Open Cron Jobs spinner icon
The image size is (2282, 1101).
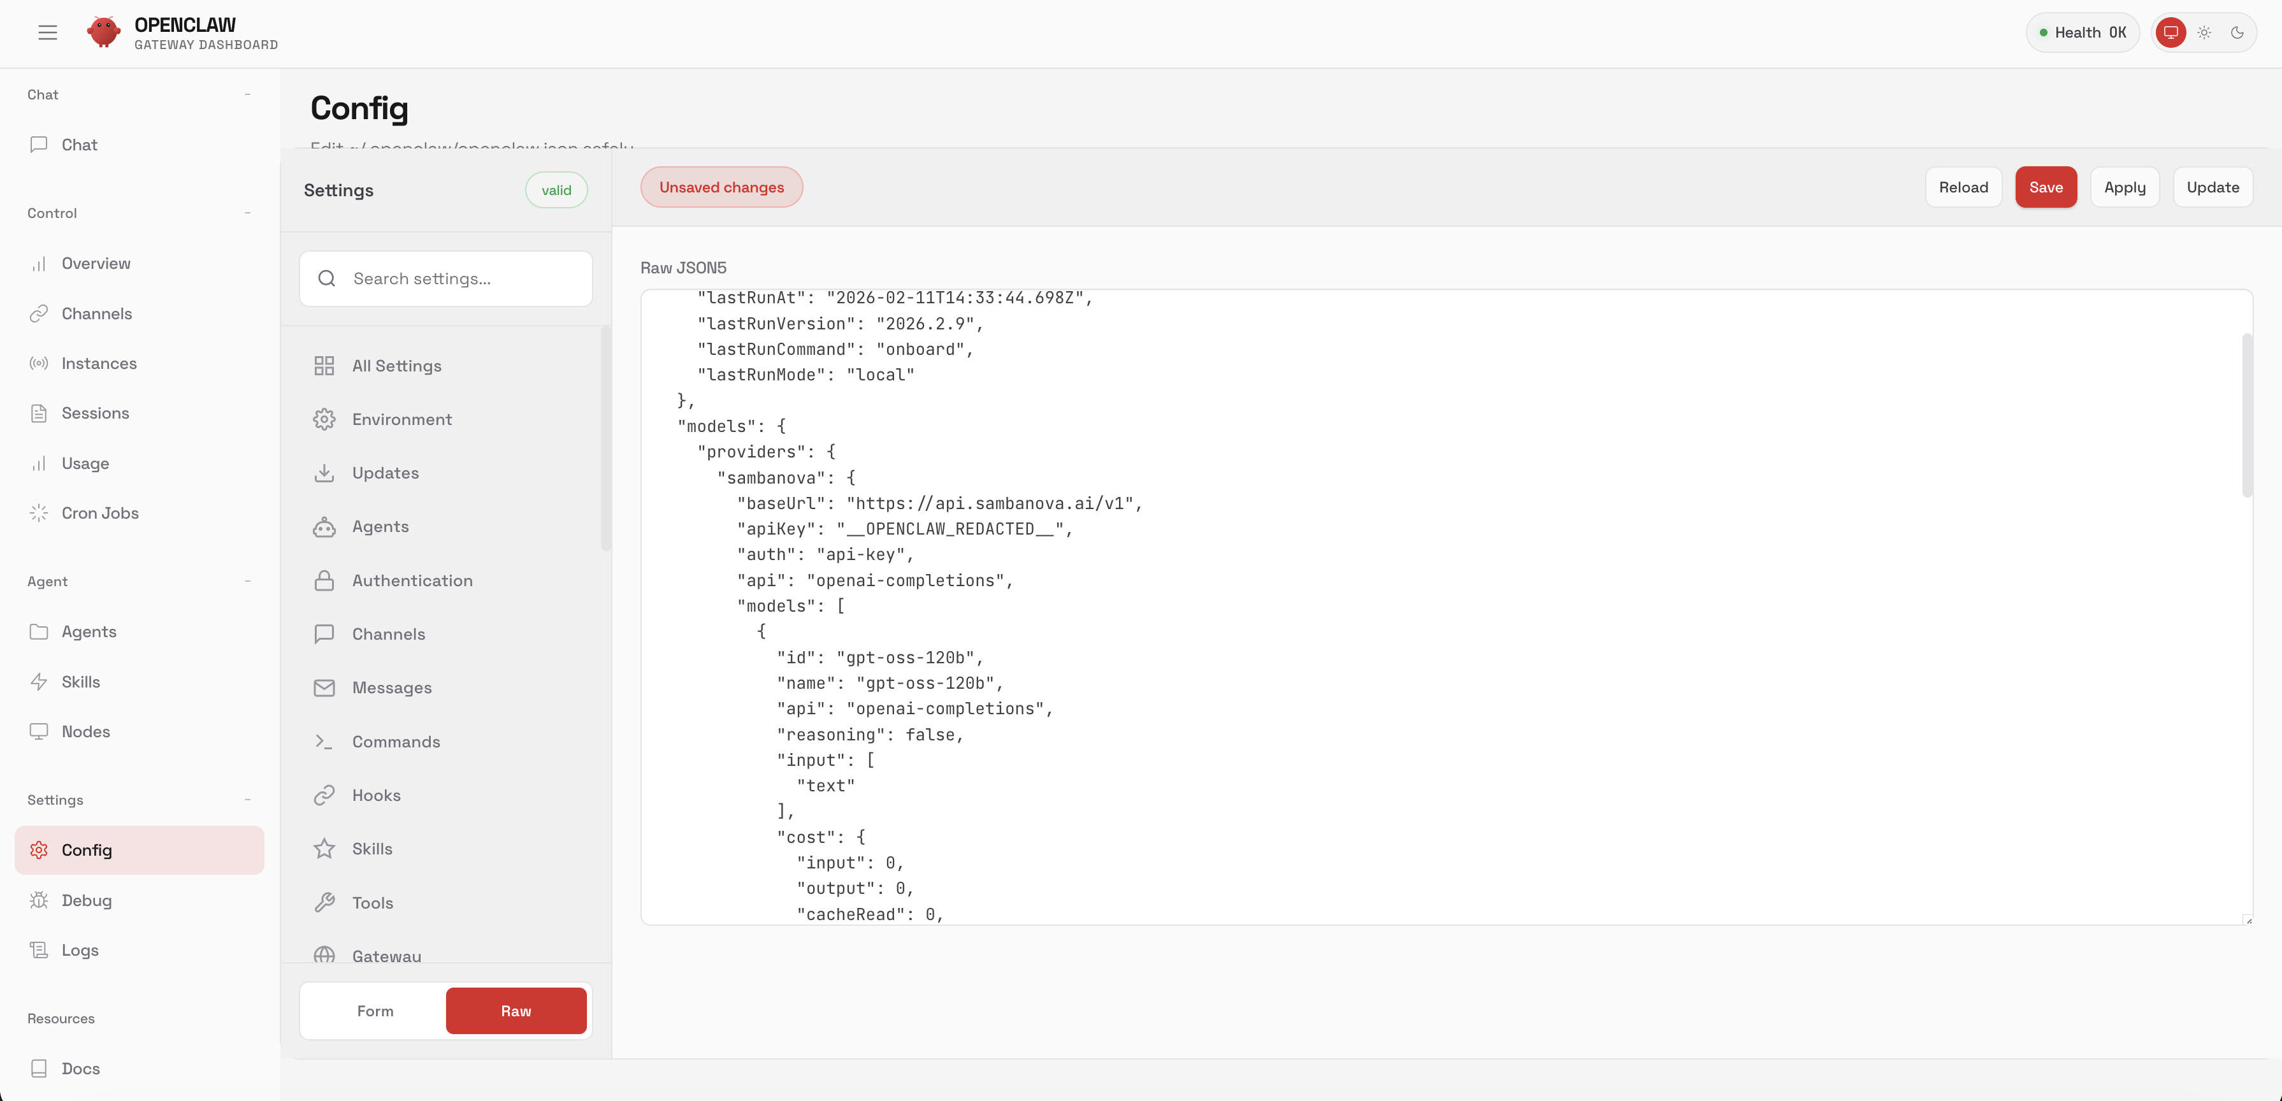[39, 513]
